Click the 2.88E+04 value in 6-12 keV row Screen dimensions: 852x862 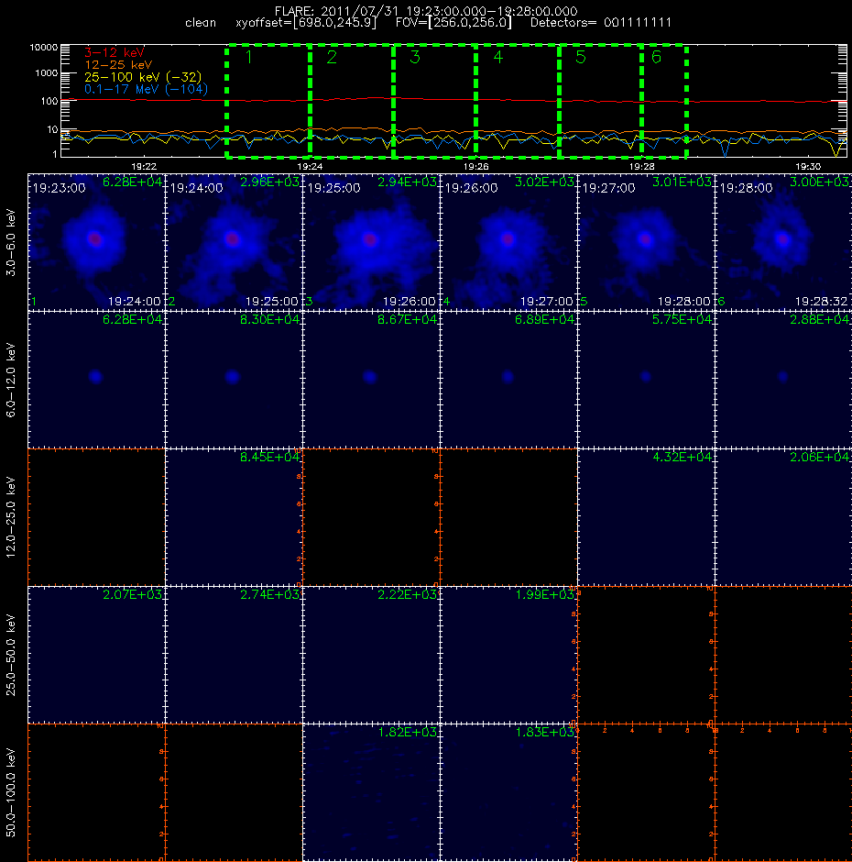820,319
